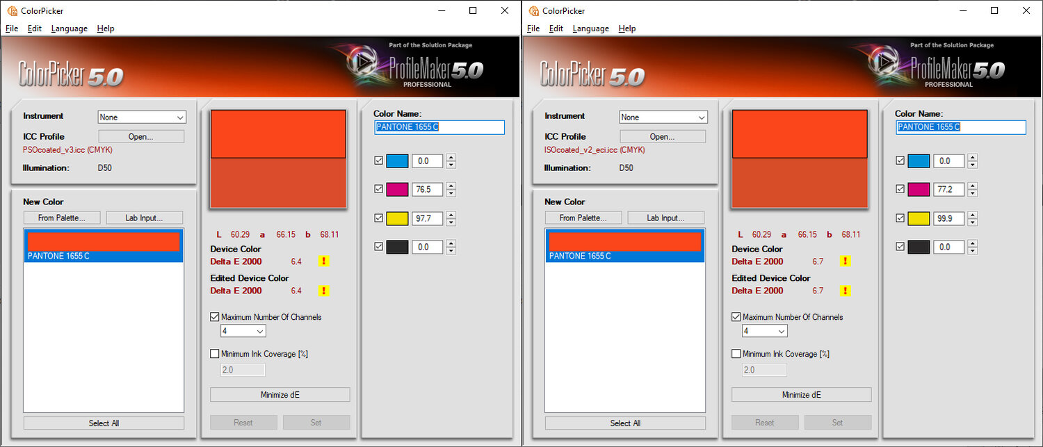Click yellow stepper arrows in left window
This screenshot has width=1043, height=447.
click(451, 218)
